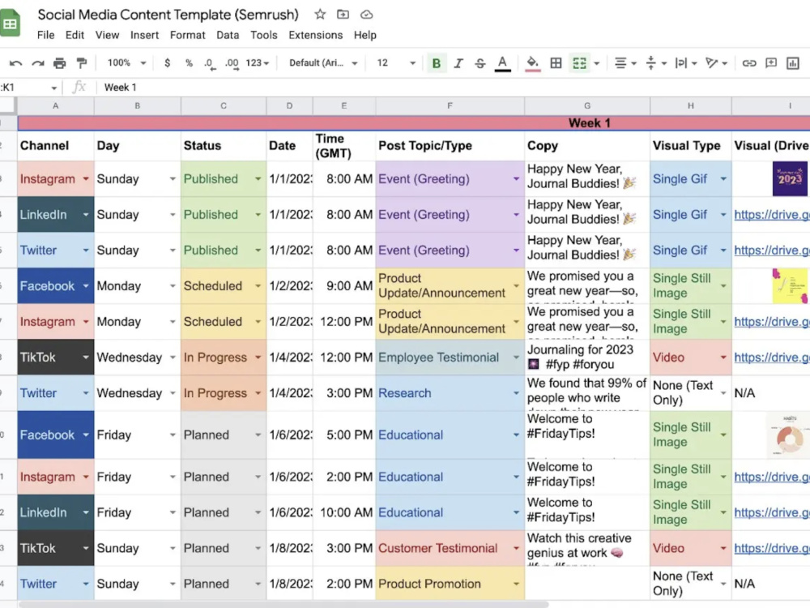
Task: Click the Borders icon
Action: 556,63
